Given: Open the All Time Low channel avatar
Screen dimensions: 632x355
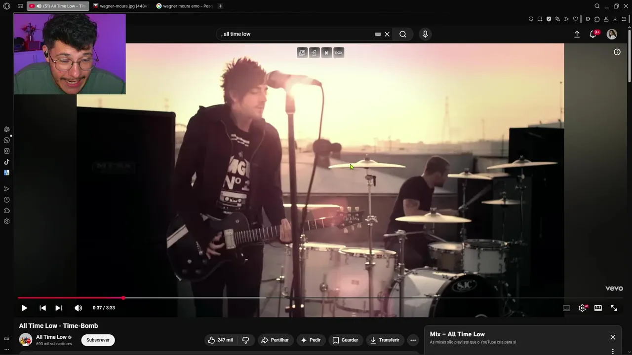Looking at the screenshot, I should (x=26, y=340).
